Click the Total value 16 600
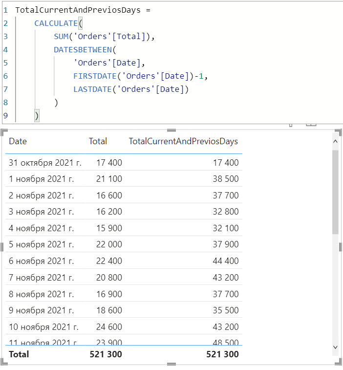This screenshot has height=370, width=343. [x=109, y=196]
